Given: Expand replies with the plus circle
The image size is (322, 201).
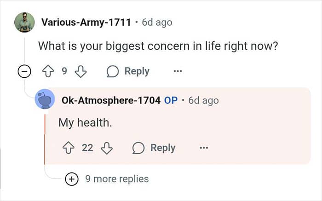Looking at the screenshot, I should point(72,179).
